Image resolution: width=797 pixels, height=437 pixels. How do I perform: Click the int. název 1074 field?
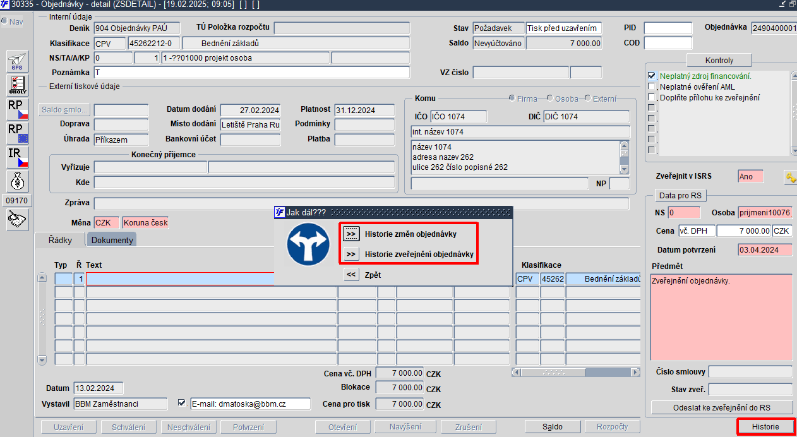520,132
